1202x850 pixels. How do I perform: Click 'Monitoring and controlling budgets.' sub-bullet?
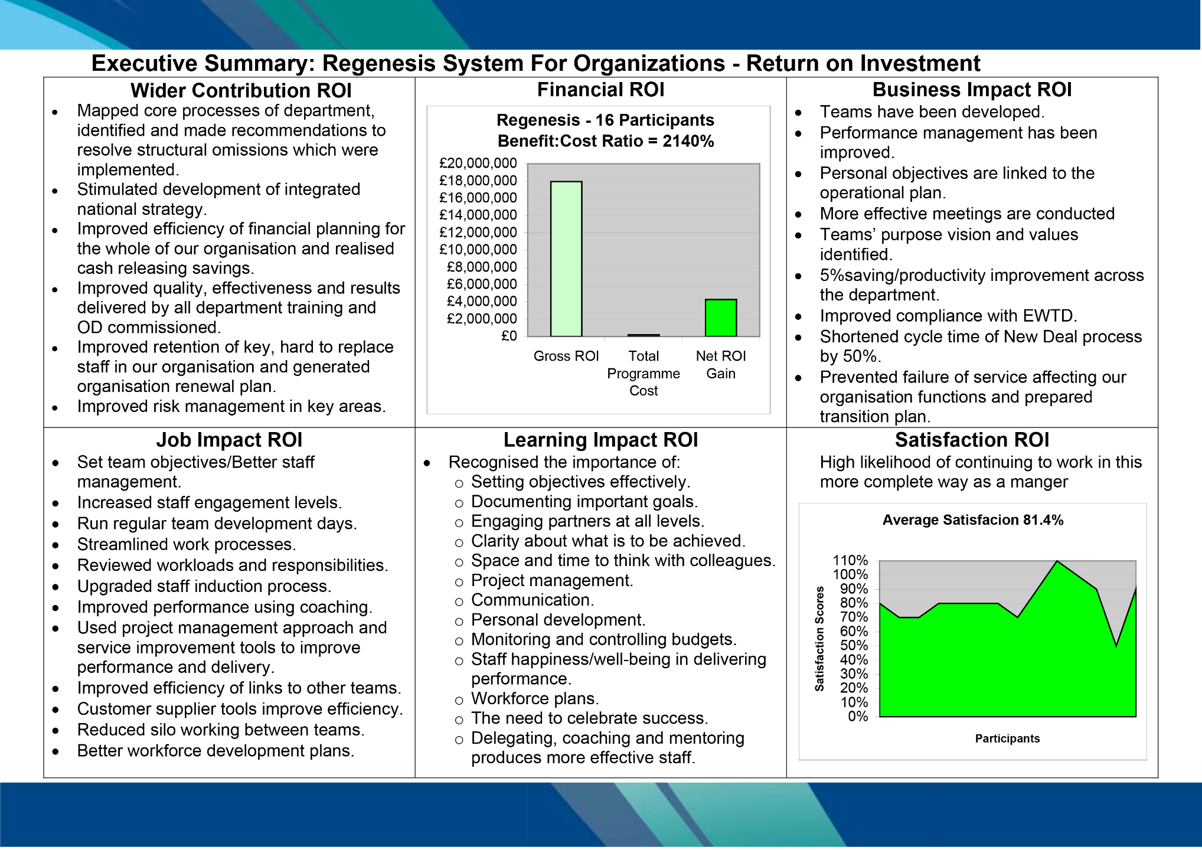tap(604, 640)
